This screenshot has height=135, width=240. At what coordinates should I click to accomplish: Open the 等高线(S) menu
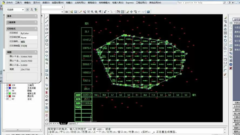92,3
